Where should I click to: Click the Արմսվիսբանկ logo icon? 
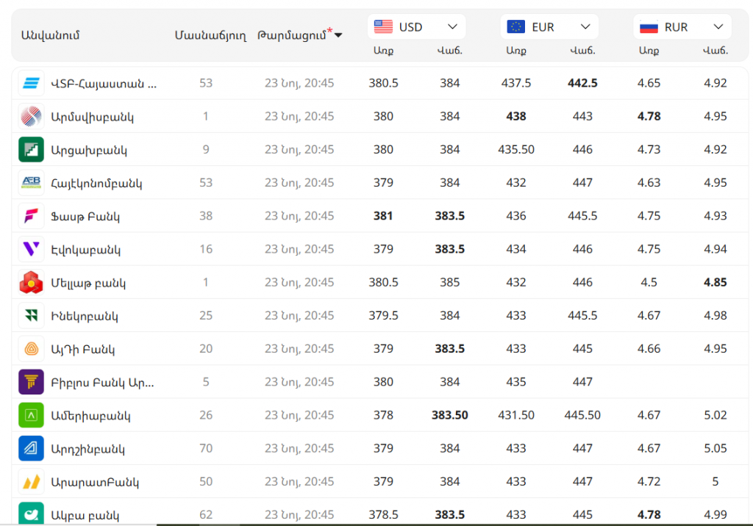click(31, 116)
